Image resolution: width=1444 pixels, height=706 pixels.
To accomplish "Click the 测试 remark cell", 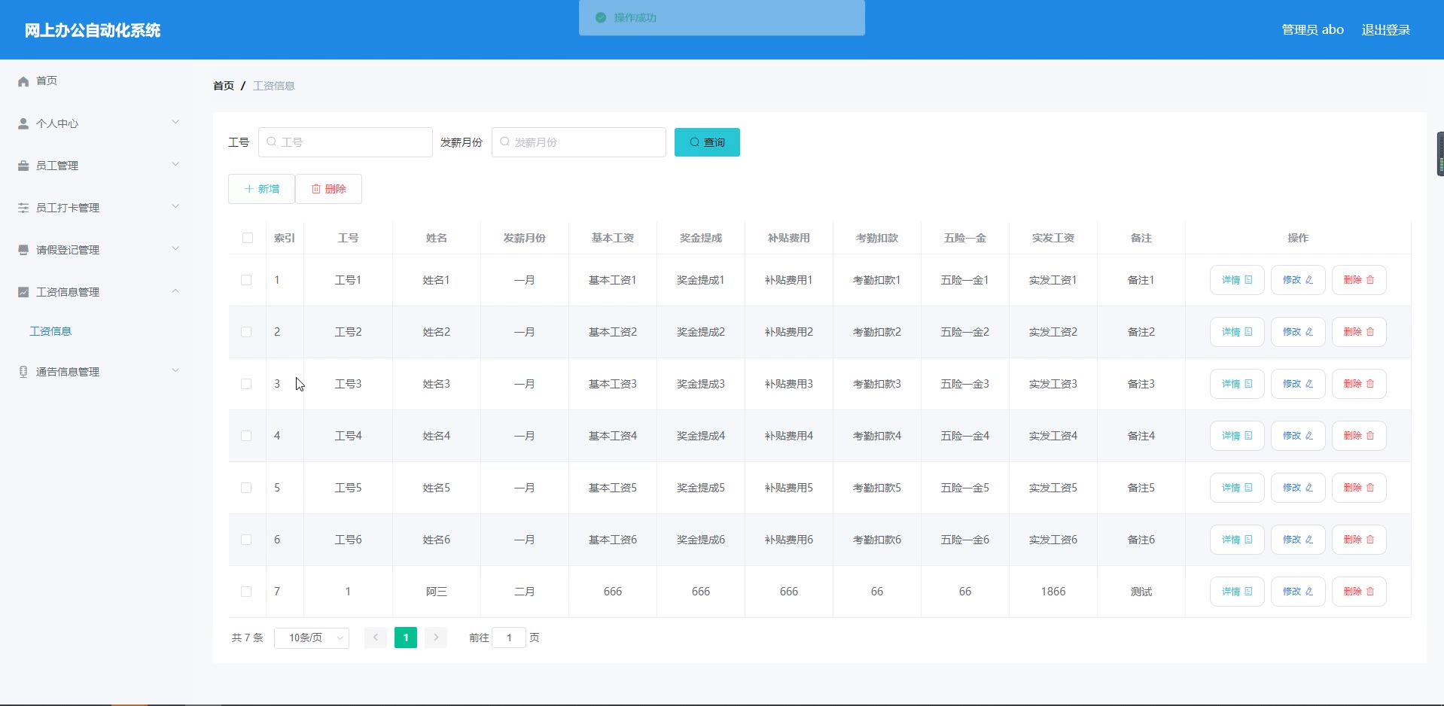I will point(1141,592).
